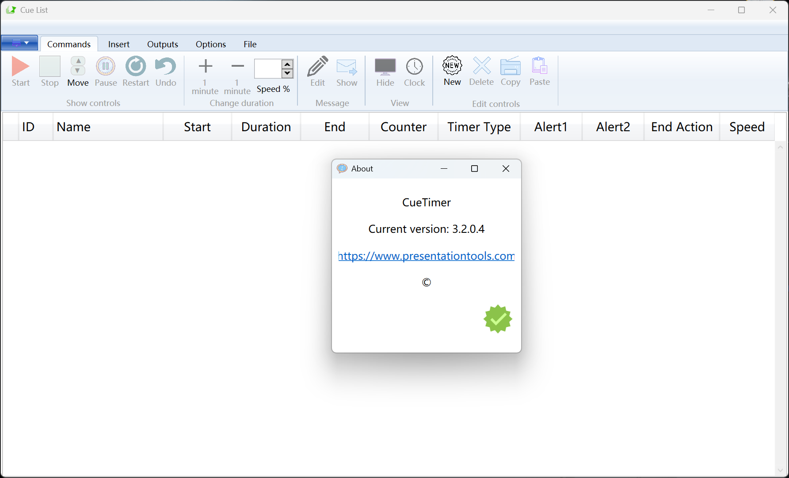Click the Start play icon
This screenshot has height=478, width=789.
[20, 67]
